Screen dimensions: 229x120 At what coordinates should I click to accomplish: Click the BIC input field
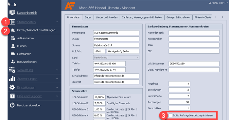194,51
